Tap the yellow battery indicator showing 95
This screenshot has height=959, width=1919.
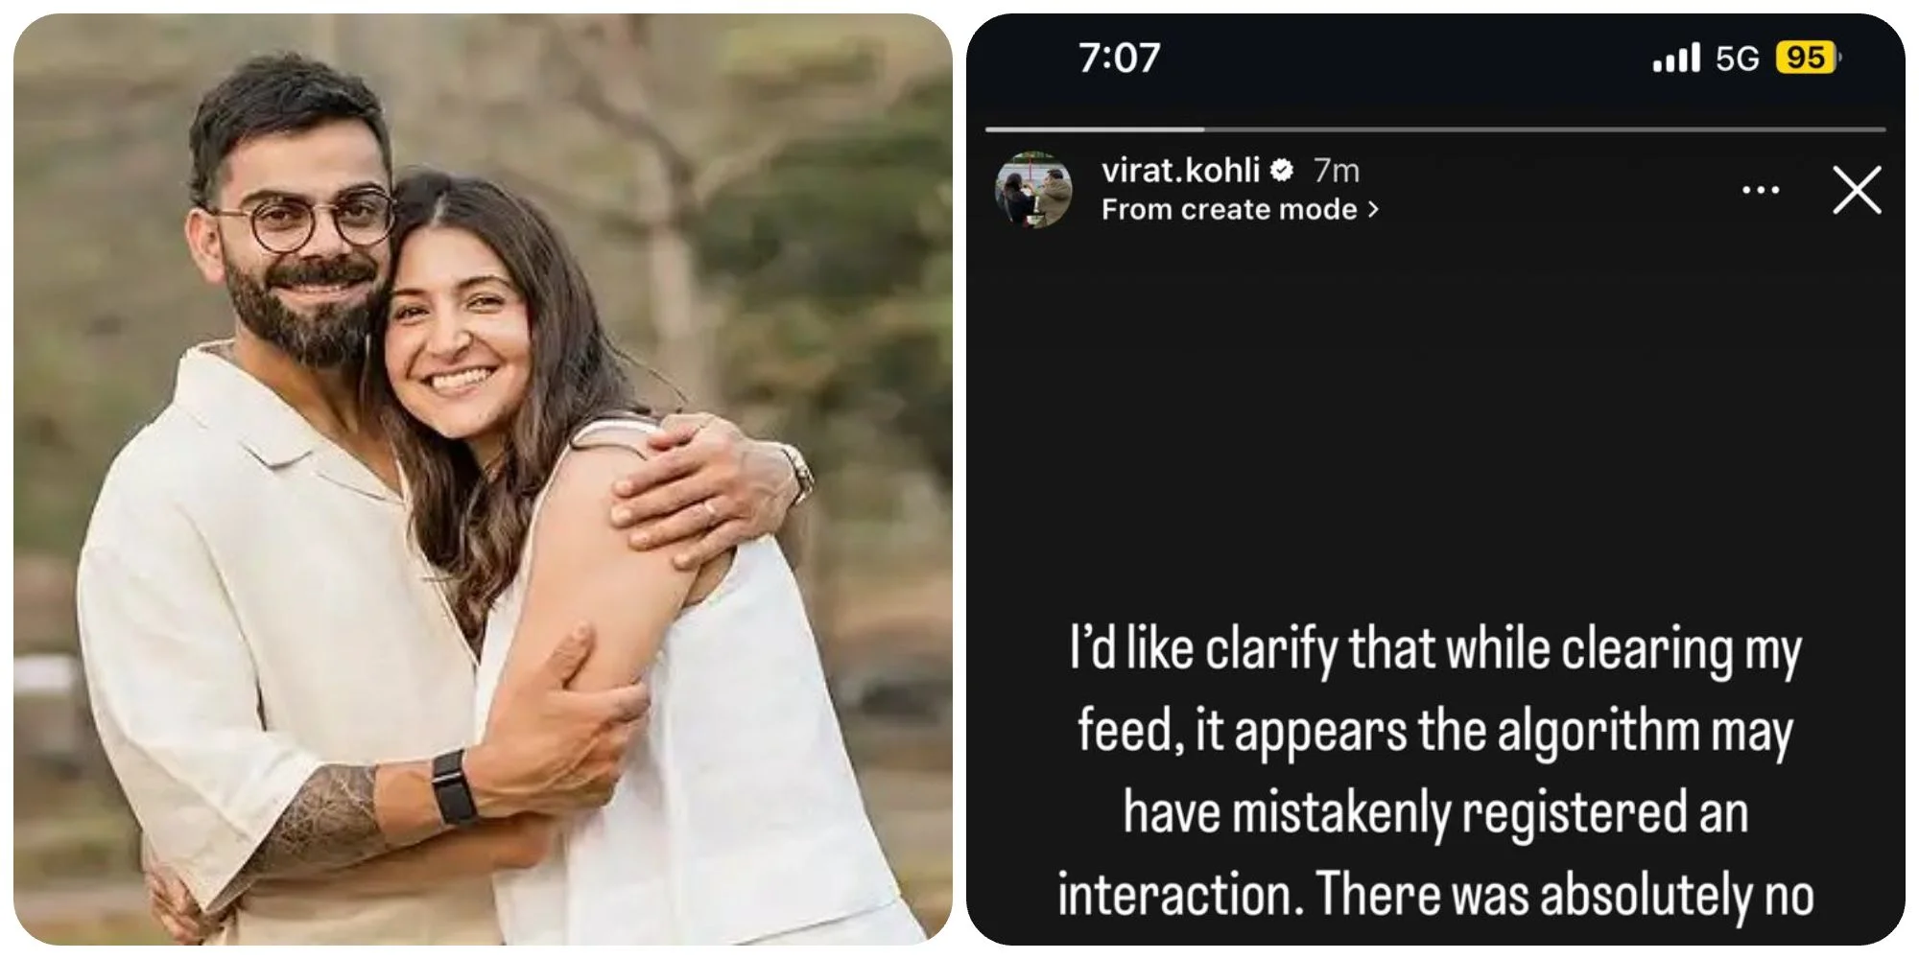[1806, 58]
